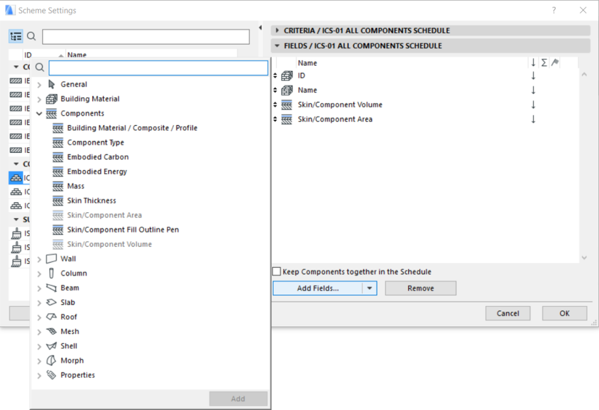Click the Wall tool icon in the tree
599x410 pixels.
pos(52,259)
